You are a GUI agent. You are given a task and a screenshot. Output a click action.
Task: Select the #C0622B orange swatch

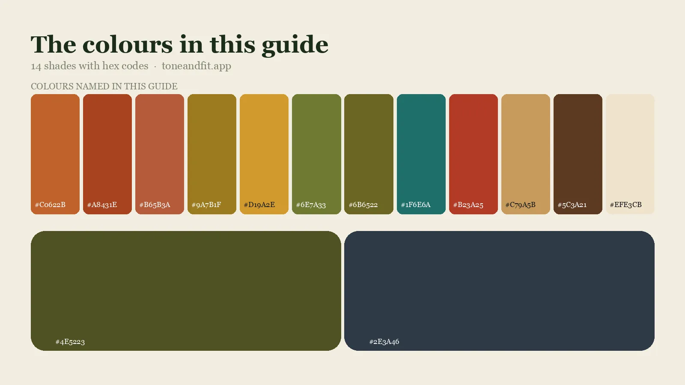click(x=55, y=154)
